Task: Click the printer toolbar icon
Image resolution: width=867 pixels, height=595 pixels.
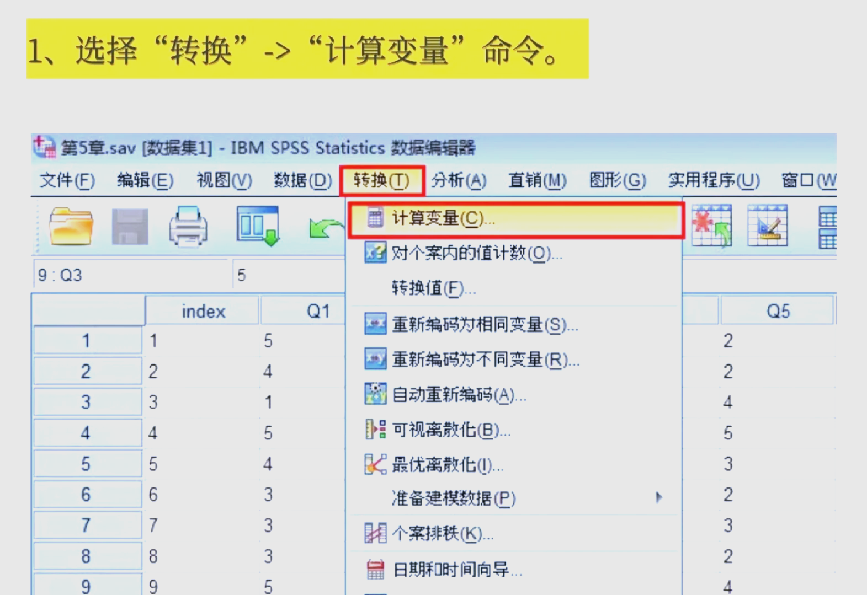Action: tap(188, 226)
